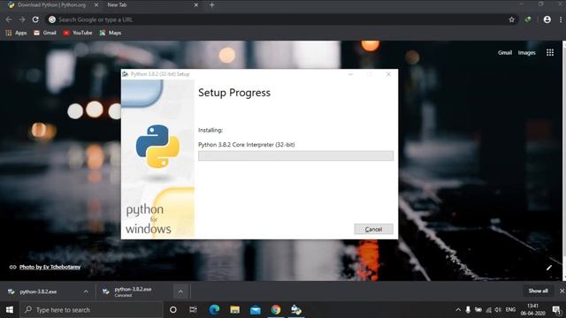Open the notification action center

[556, 310]
